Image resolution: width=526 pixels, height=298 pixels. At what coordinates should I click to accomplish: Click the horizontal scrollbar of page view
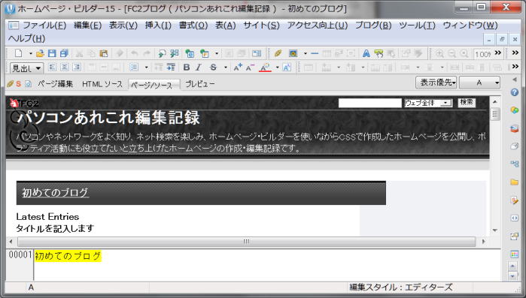coord(247,242)
